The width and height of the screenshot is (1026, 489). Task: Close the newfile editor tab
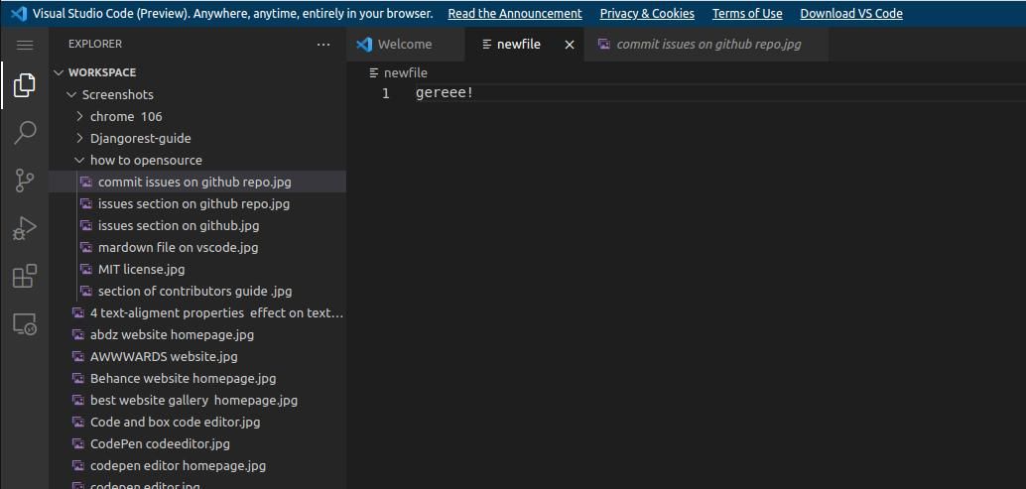point(570,45)
